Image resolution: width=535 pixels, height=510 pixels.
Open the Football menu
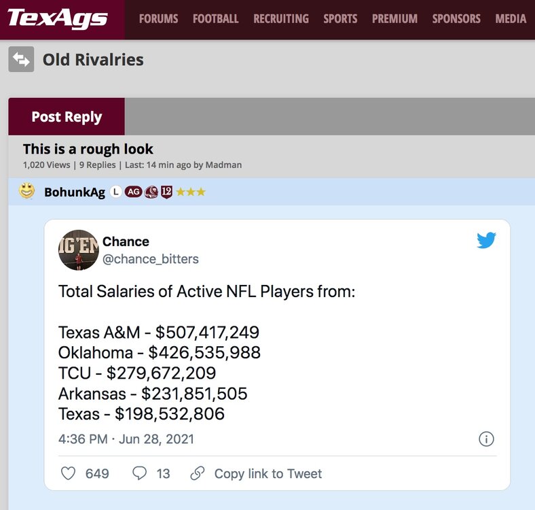(215, 19)
